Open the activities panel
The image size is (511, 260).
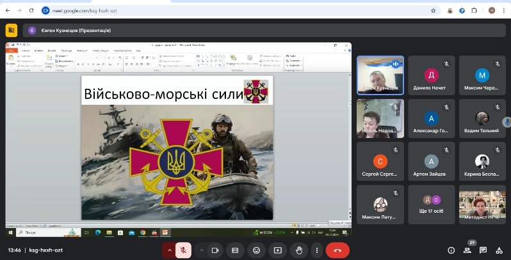(499, 250)
